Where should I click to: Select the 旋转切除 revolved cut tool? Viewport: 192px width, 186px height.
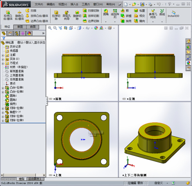(x=77, y=15)
